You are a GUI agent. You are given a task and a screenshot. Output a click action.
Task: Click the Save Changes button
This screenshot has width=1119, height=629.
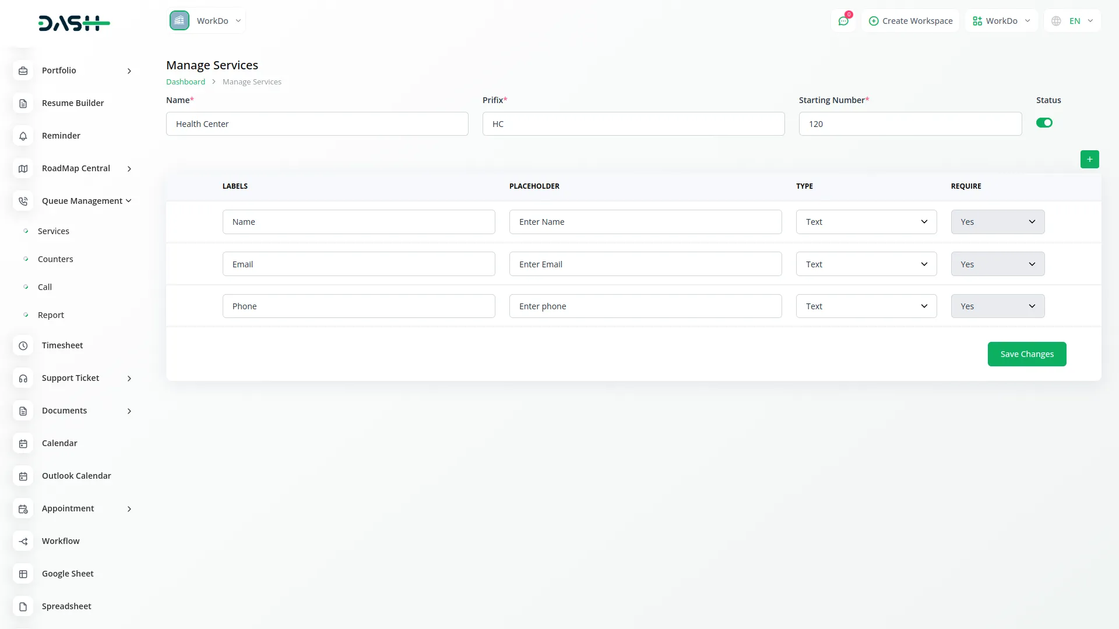(1026, 354)
